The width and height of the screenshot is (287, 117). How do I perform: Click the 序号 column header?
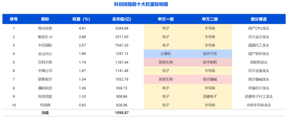click(14, 19)
